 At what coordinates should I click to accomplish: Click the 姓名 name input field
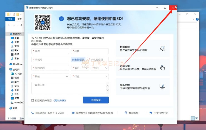[50, 51]
